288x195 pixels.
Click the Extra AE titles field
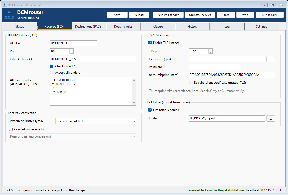click(93, 59)
